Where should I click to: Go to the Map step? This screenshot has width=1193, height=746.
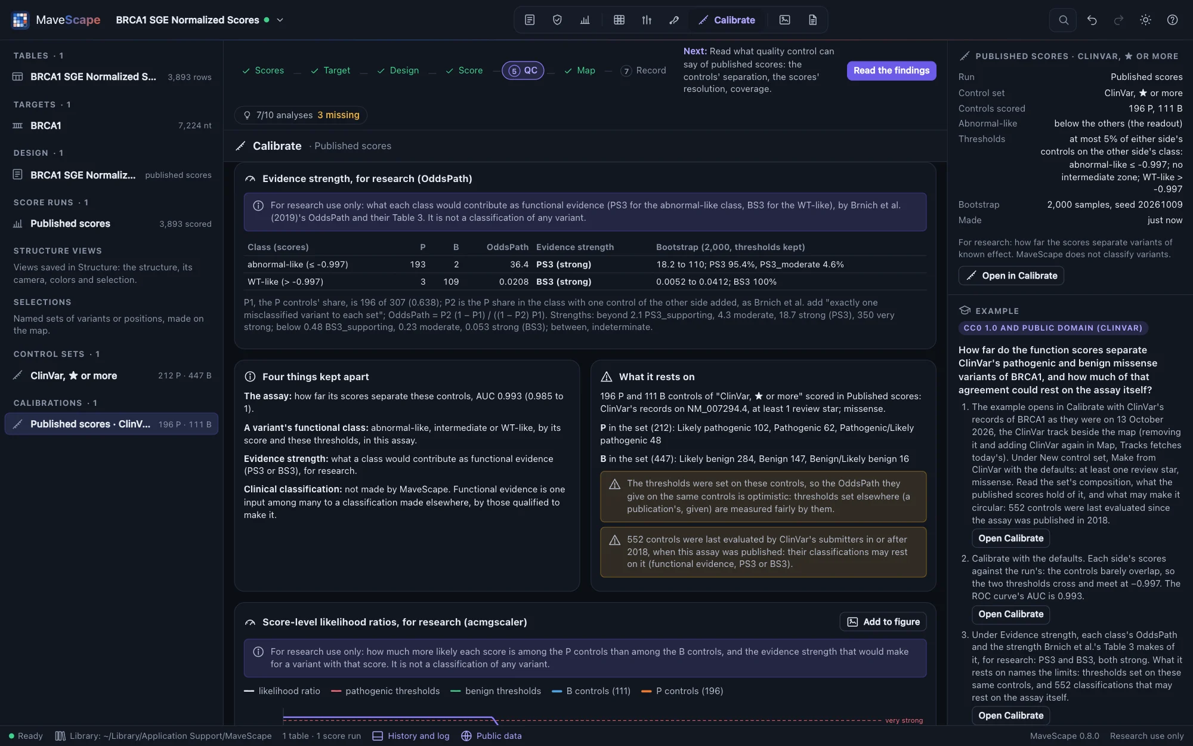point(580,70)
